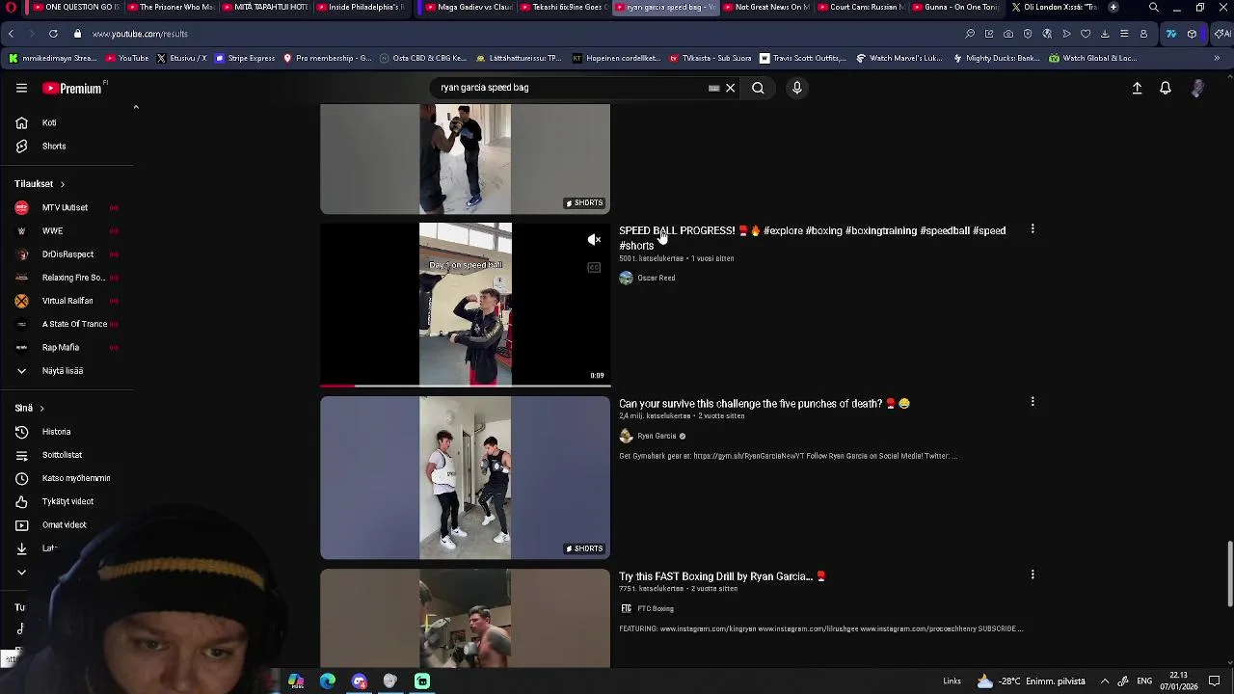The image size is (1234, 694).
Task: Open the YouTube hamburger guide menu
Action: tap(21, 88)
